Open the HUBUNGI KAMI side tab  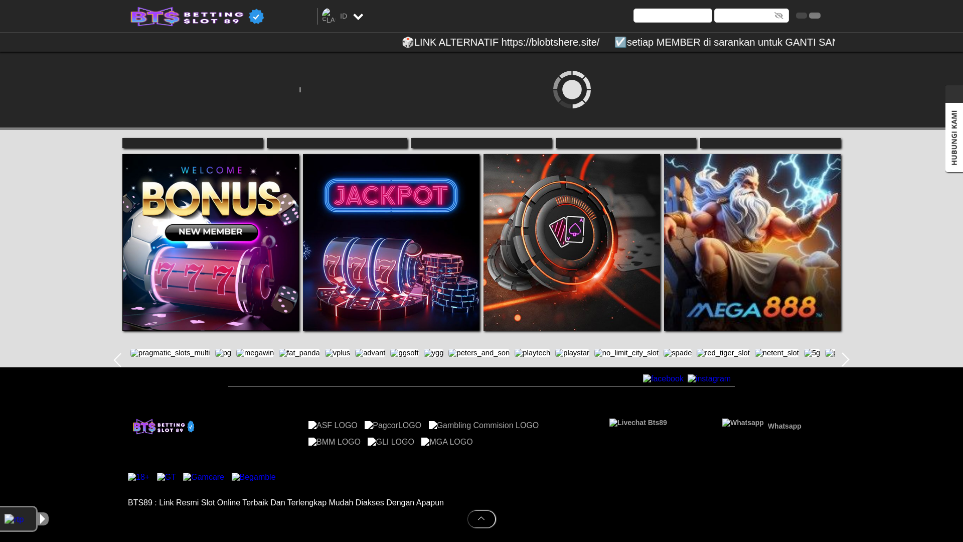coord(954,138)
